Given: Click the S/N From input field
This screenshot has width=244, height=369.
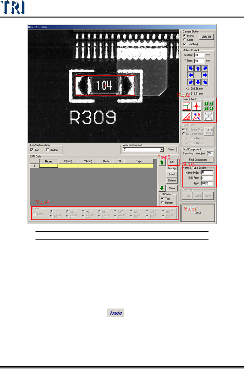Looking at the screenshot, I should tap(207, 178).
